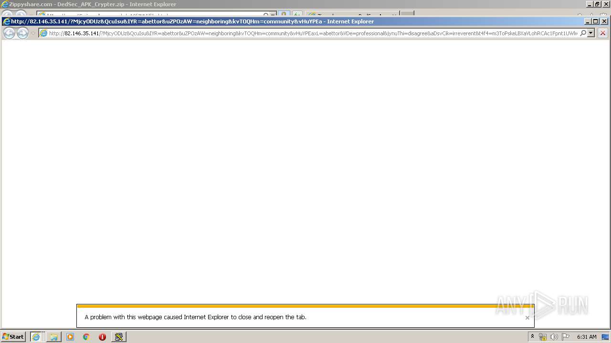This screenshot has width=611, height=343.
Task: Open the network status tray icon
Action: (x=543, y=337)
